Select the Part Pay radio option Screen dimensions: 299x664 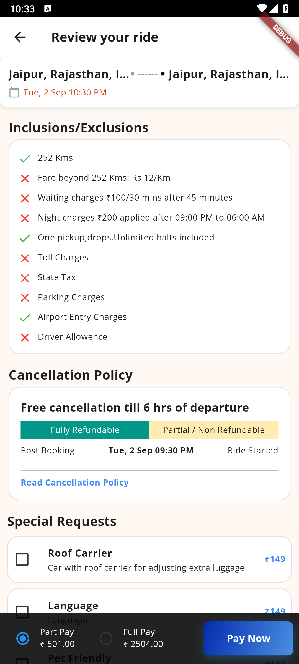coord(23,638)
